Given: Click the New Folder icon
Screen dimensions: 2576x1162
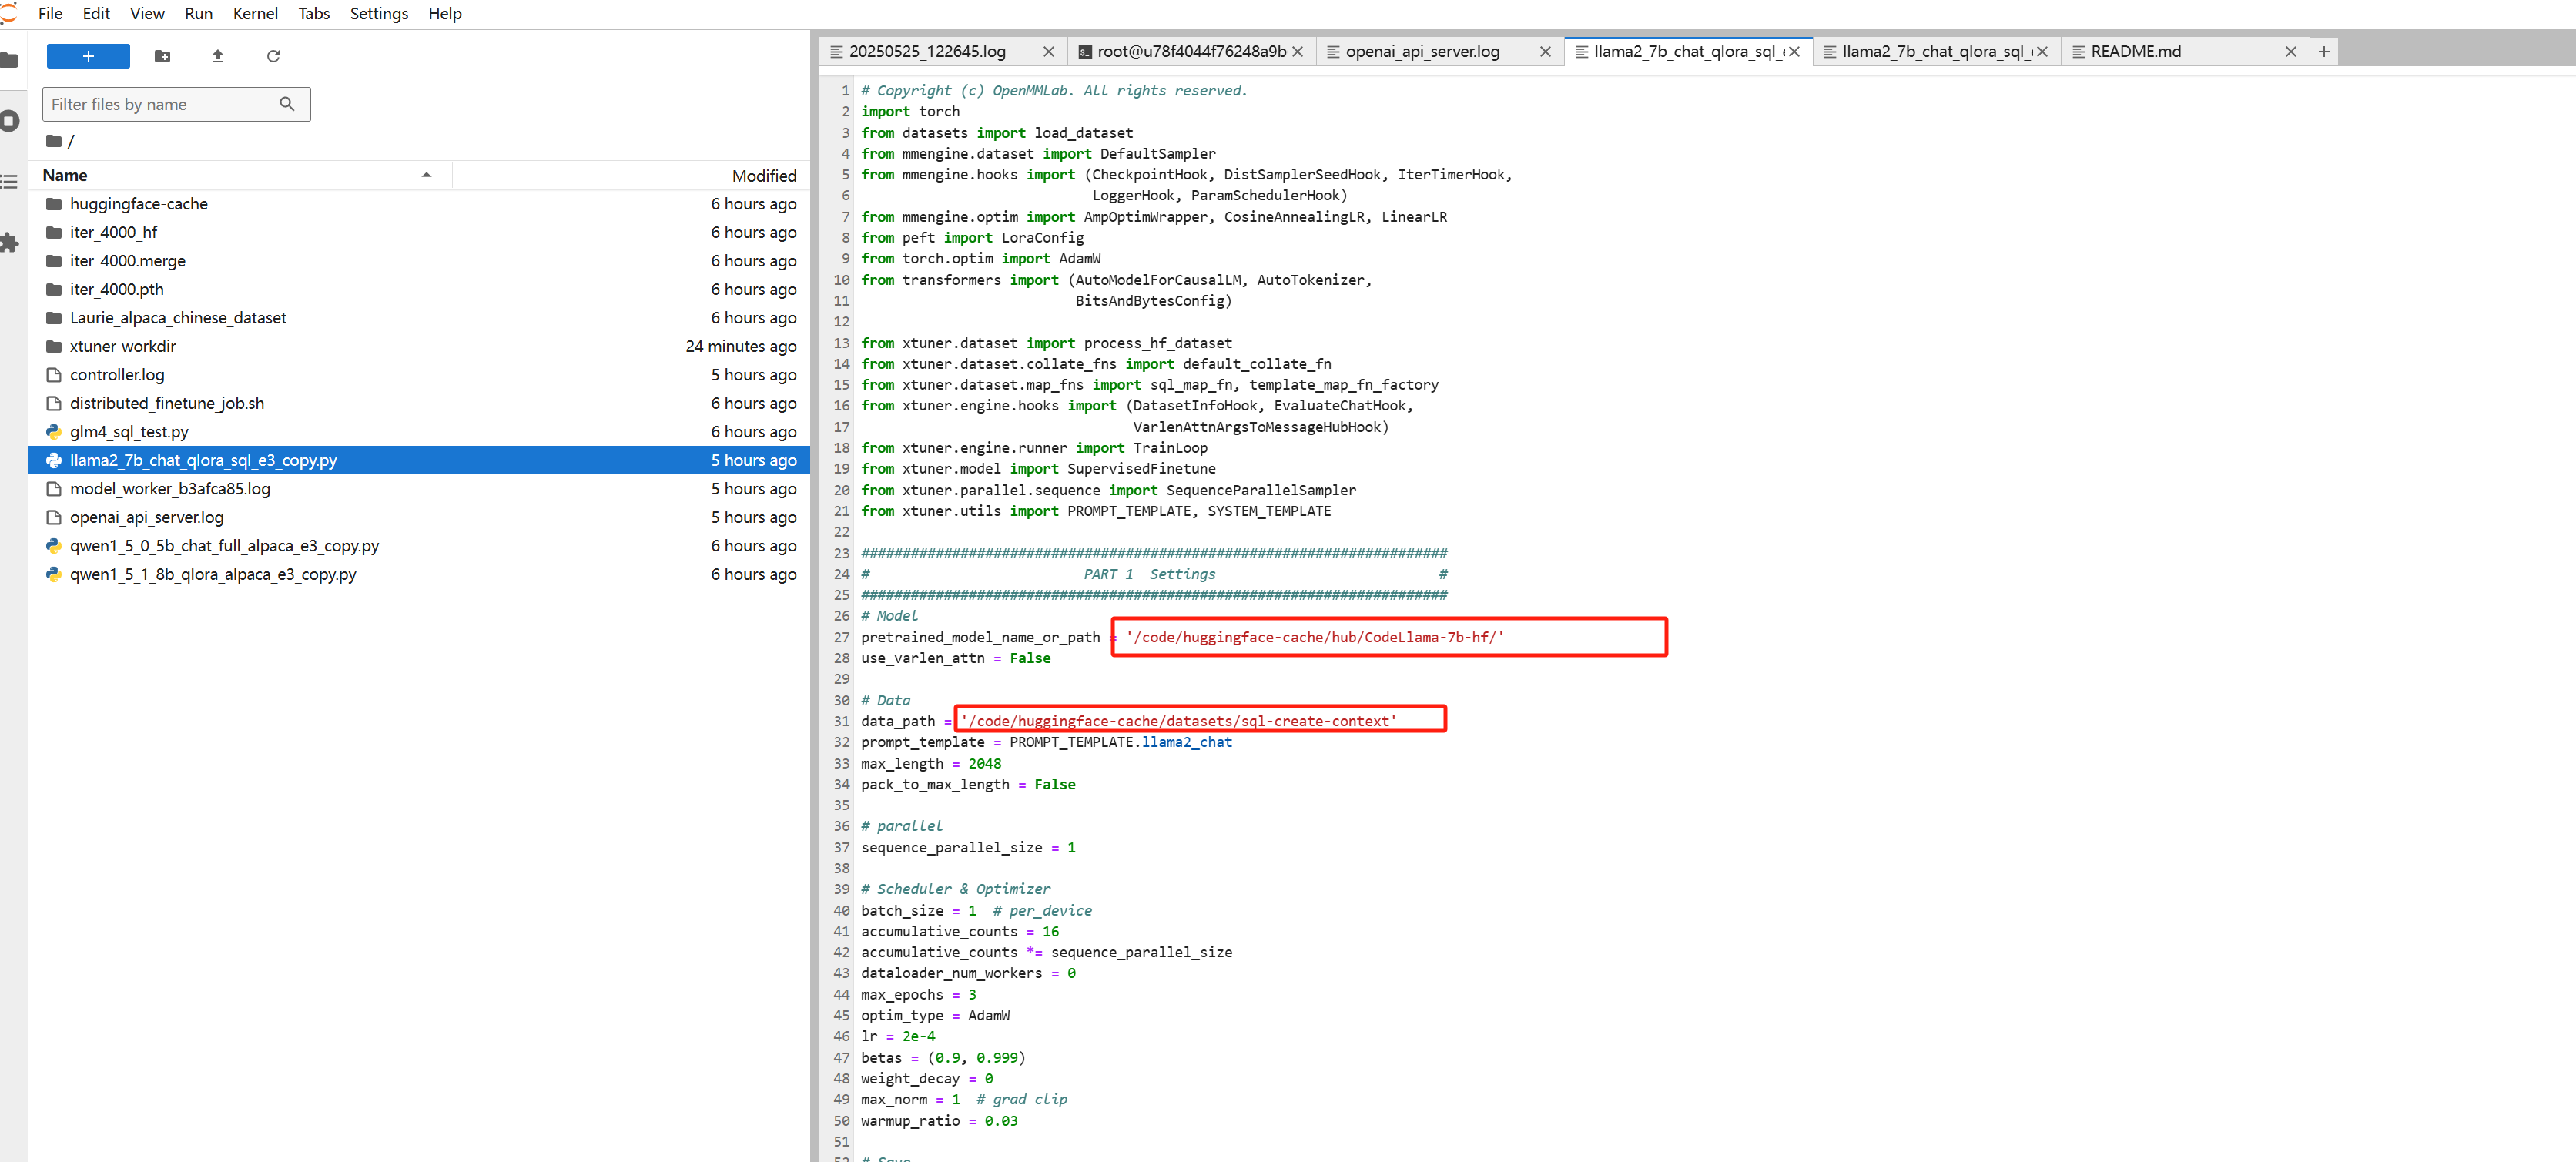Looking at the screenshot, I should pos(162,56).
